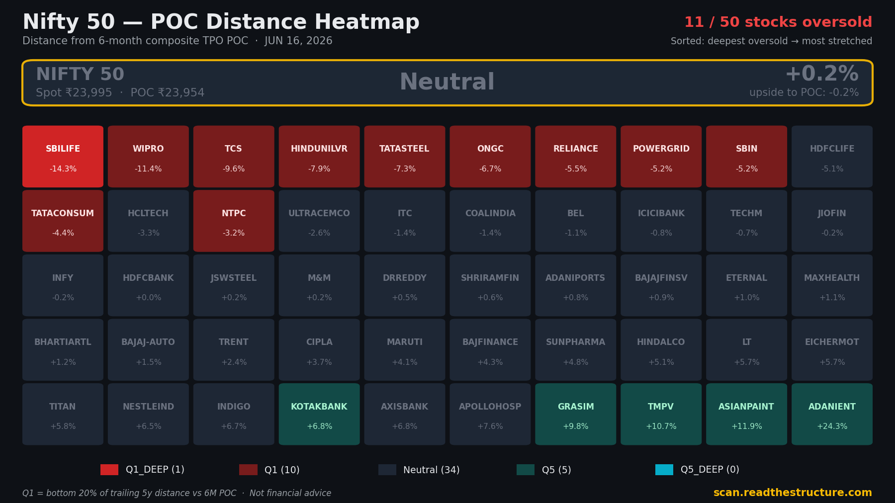Image resolution: width=895 pixels, height=503 pixels.
Task: Click the TMPV +10.7% tile
Action: coord(661,414)
